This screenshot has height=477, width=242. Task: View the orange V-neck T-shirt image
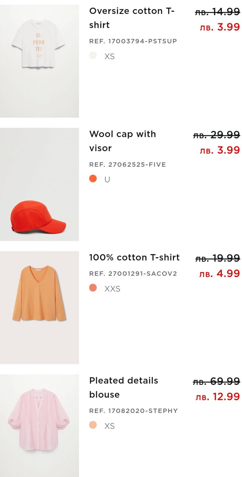tap(39, 307)
